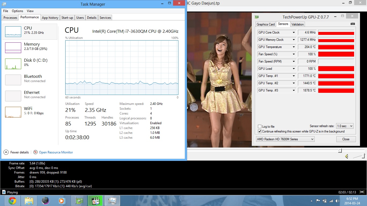Viewport: 367px width, 206px height.
Task: Open the Sensor refresh rate dropdown
Action: pos(345,126)
